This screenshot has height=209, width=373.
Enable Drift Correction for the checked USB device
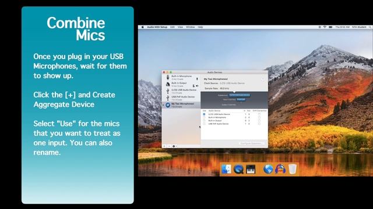click(x=259, y=114)
